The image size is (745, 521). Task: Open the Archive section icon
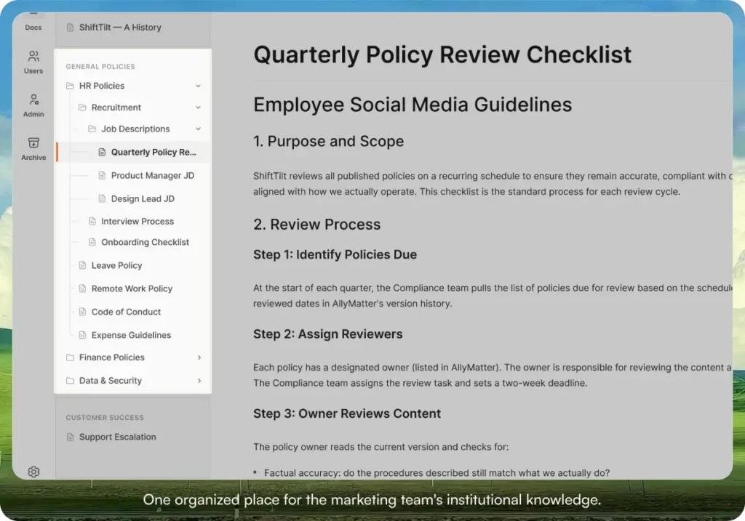33,143
